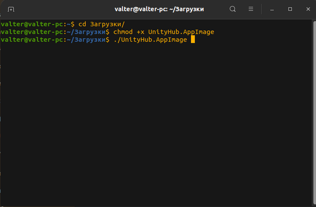
Task: Click green 'valter@valter-pc' prompt on first line
Action: (31, 24)
